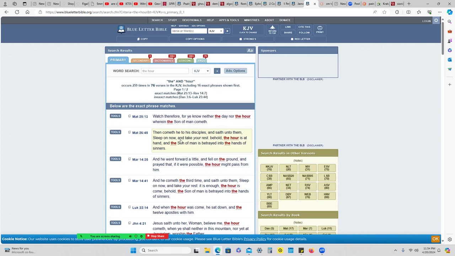The image size is (455, 256).
Task: Click copy icon beside Mar 14:35
Action: (x=129, y=159)
